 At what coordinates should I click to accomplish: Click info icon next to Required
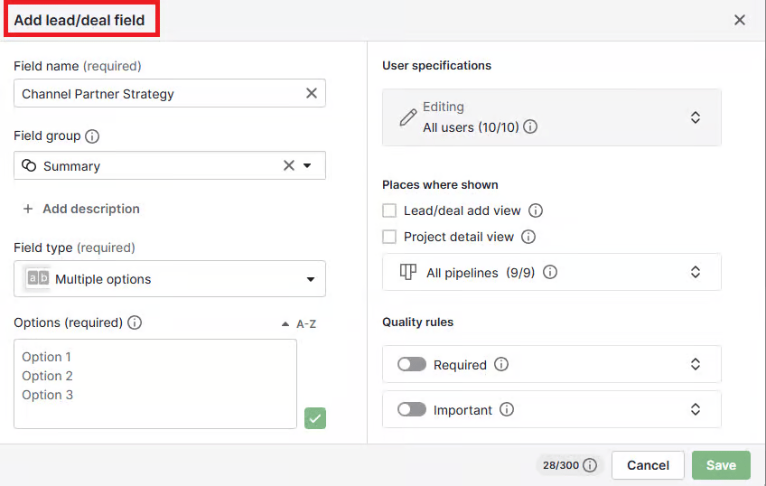(x=501, y=364)
